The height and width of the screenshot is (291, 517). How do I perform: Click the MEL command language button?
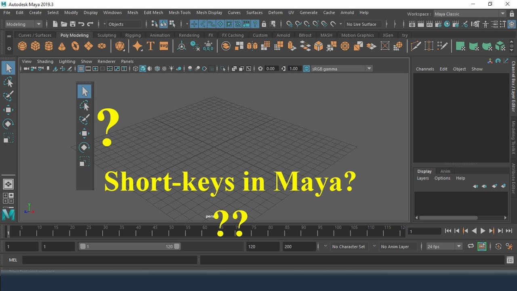pos(13,260)
